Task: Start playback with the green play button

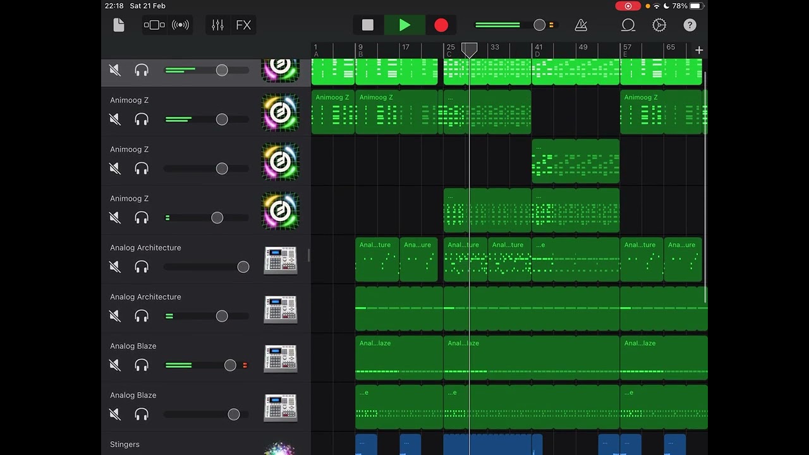Action: [404, 25]
